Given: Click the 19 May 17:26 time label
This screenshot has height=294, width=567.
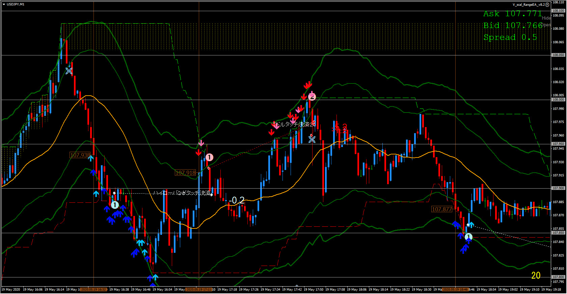Looking at the screenshot, I should (249, 290).
